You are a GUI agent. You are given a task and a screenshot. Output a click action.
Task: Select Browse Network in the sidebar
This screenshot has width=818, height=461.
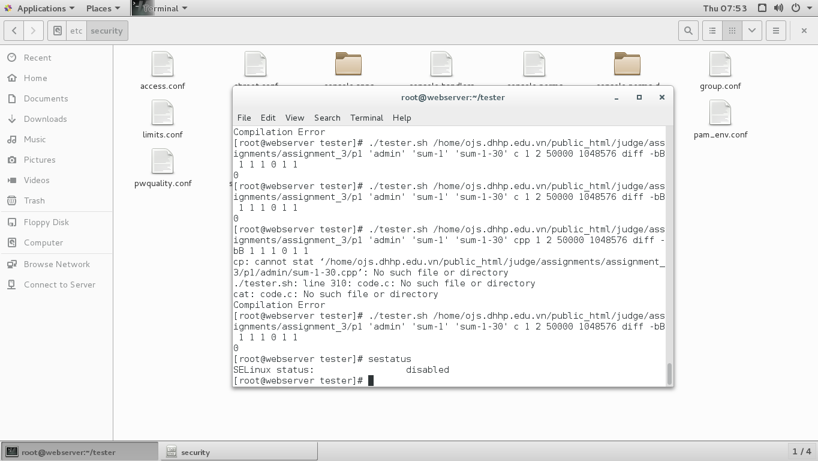point(56,264)
